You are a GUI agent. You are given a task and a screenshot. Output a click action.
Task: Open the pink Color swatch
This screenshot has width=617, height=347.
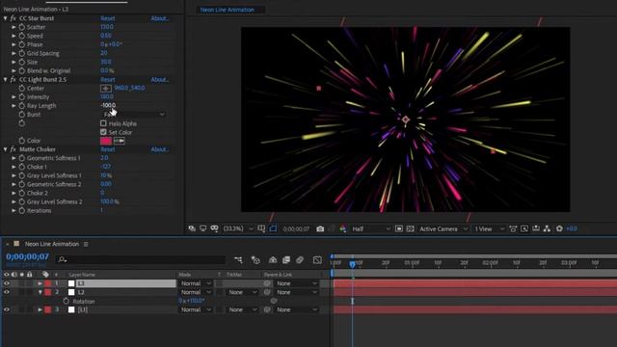[x=106, y=141]
